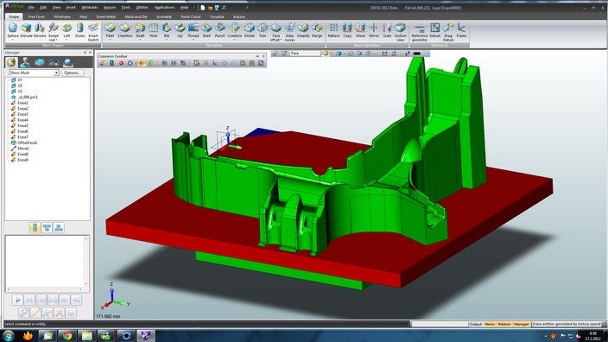Click Erase9 in the history tree
This screenshot has height=342, width=608.
click(20, 160)
